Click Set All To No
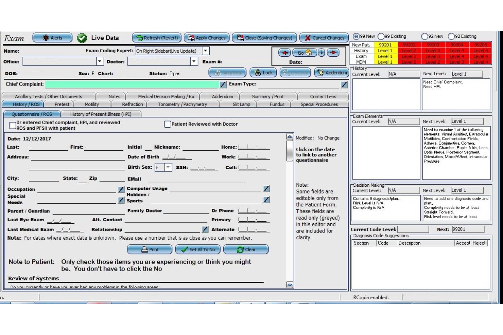 click(x=198, y=249)
